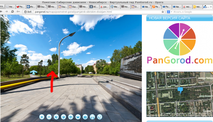
Task: Reload the page with the refresh button
Action: (x=12, y=12)
